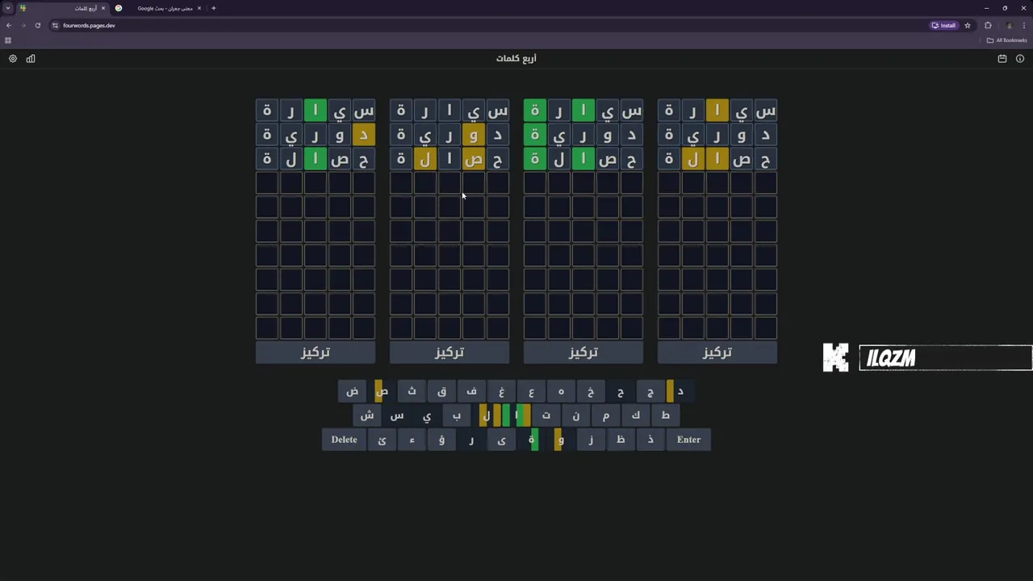Close the أربع كلمات tab
Screen dimensions: 1033x581
coord(102,8)
